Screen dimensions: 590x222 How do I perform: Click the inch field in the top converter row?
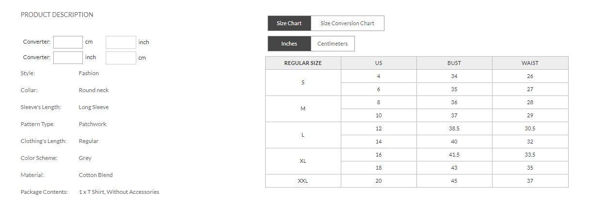tap(121, 42)
